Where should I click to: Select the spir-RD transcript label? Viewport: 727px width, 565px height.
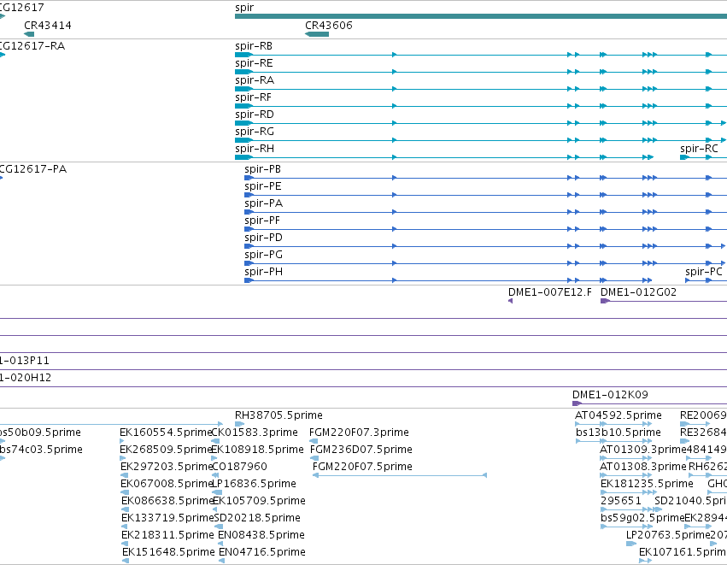(x=255, y=115)
